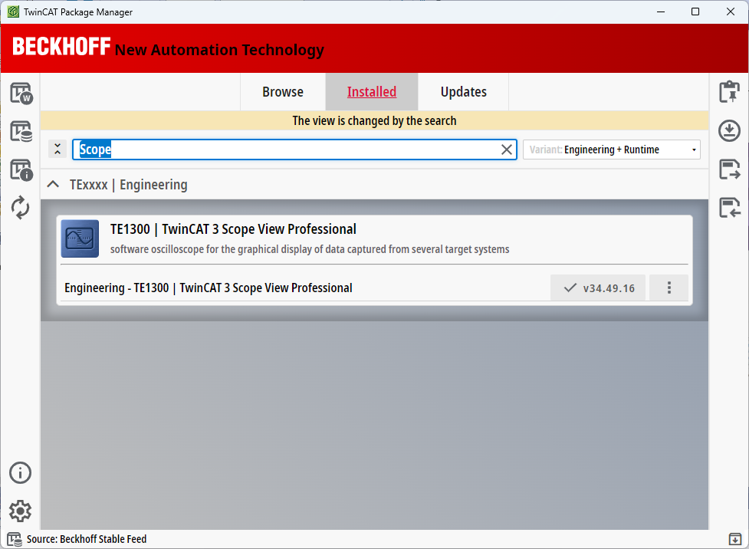
Task: Click the pinned clipboard icon
Action: point(729,92)
